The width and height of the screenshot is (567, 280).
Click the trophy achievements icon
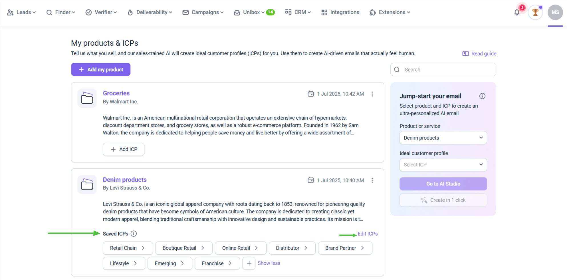tap(535, 12)
